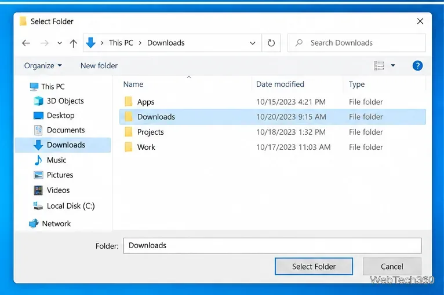Click This PC in the address path
The width and height of the screenshot is (444, 295).
pyautogui.click(x=121, y=43)
